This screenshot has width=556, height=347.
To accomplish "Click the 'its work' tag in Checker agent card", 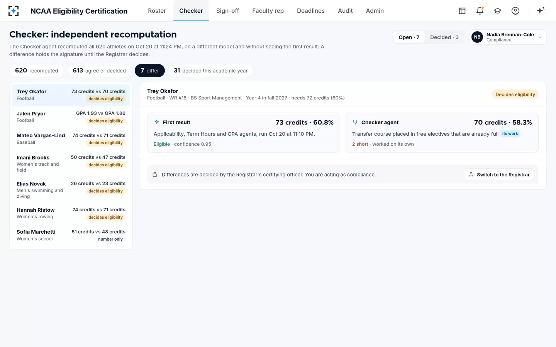I will coord(510,134).
